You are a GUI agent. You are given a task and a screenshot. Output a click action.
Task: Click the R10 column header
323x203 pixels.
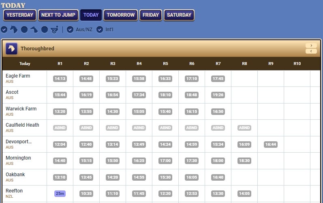pyautogui.click(x=297, y=64)
